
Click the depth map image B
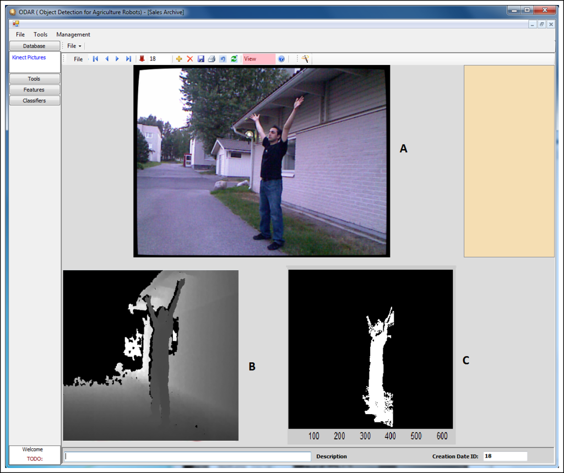click(151, 355)
